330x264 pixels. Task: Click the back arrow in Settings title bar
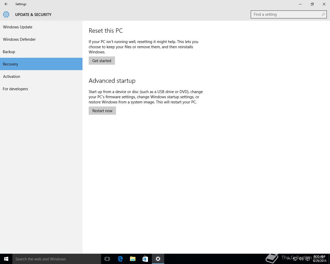pos(6,4)
